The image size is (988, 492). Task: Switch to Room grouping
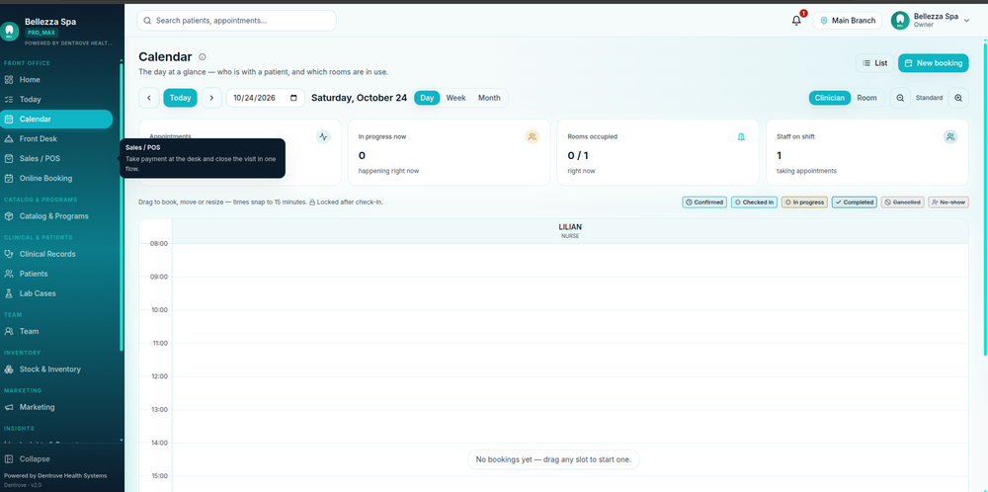coord(867,98)
